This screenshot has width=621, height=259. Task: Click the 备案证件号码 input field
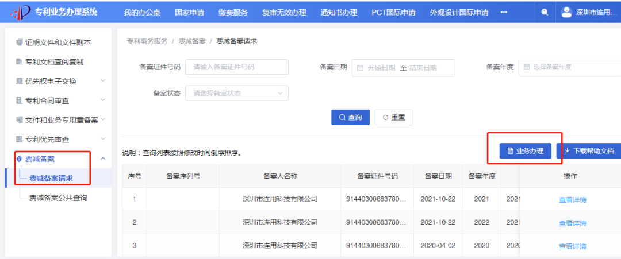pos(236,67)
